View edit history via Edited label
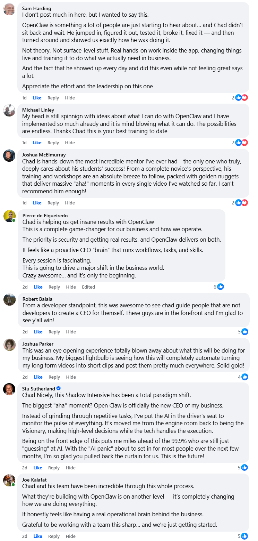Screen dimensions: 258x541 [88, 287]
